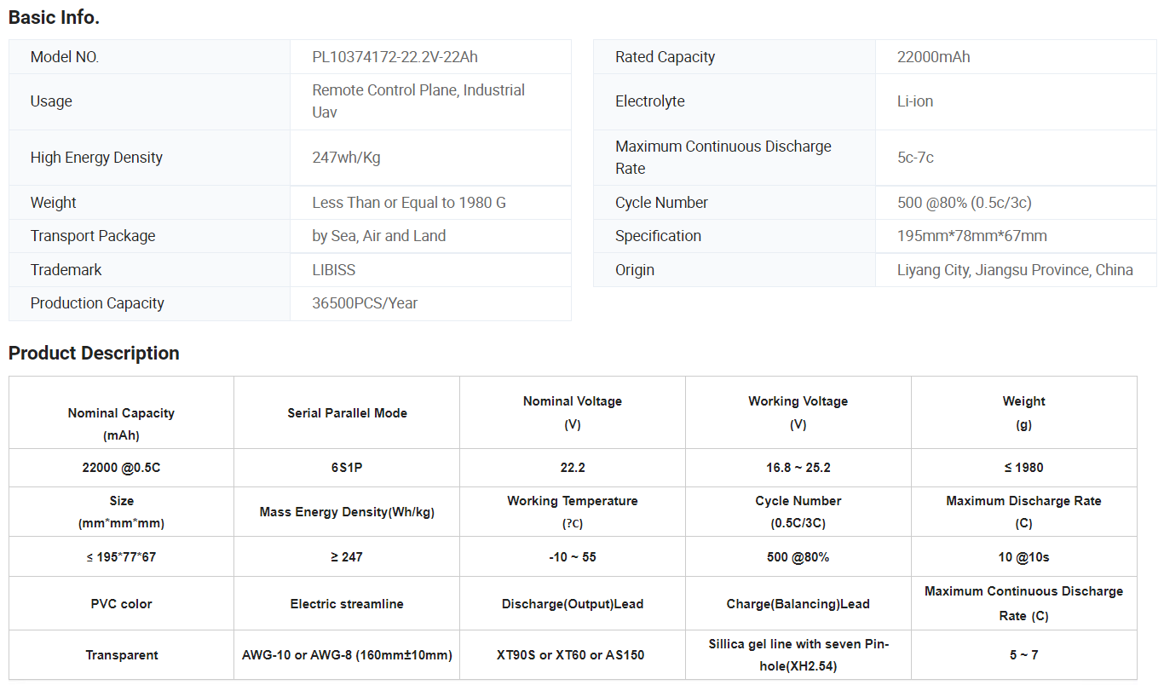Click the XT90S or XT60 or AS150 cell
Viewport: 1164px width, 685px height.
[x=572, y=655]
